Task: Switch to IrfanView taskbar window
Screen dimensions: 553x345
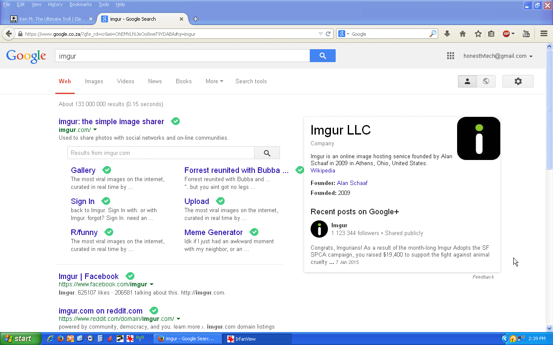Action: [x=257, y=339]
